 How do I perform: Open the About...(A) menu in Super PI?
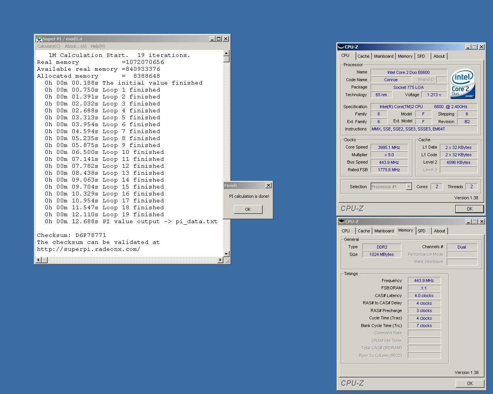[75, 46]
